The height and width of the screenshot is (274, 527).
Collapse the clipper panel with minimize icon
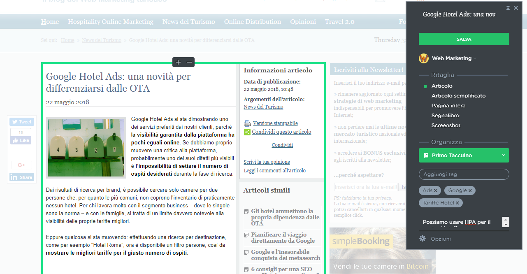coord(508,8)
